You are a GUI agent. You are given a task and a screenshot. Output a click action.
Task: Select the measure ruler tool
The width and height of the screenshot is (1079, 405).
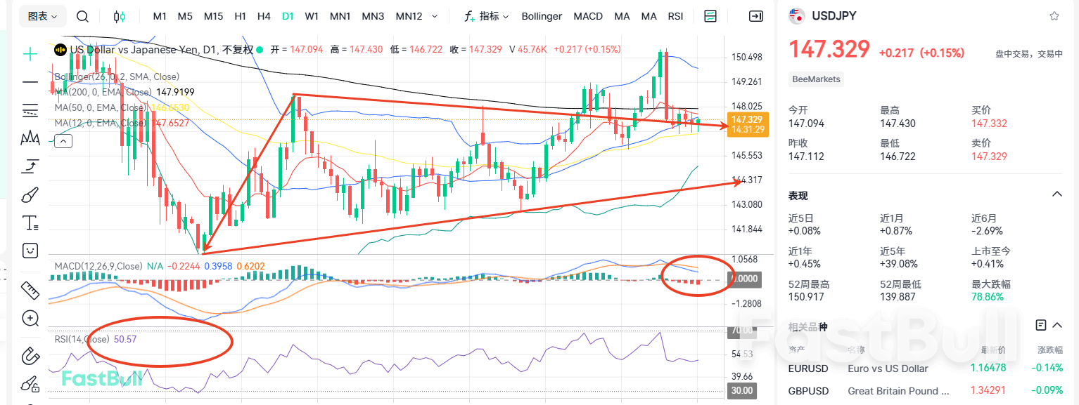(x=30, y=291)
